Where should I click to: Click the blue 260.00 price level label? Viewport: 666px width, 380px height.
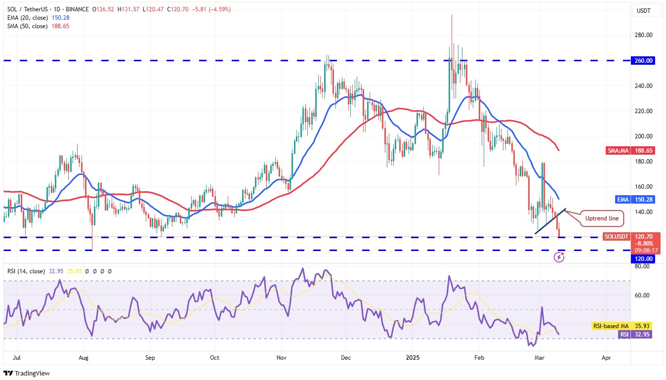[x=643, y=61]
